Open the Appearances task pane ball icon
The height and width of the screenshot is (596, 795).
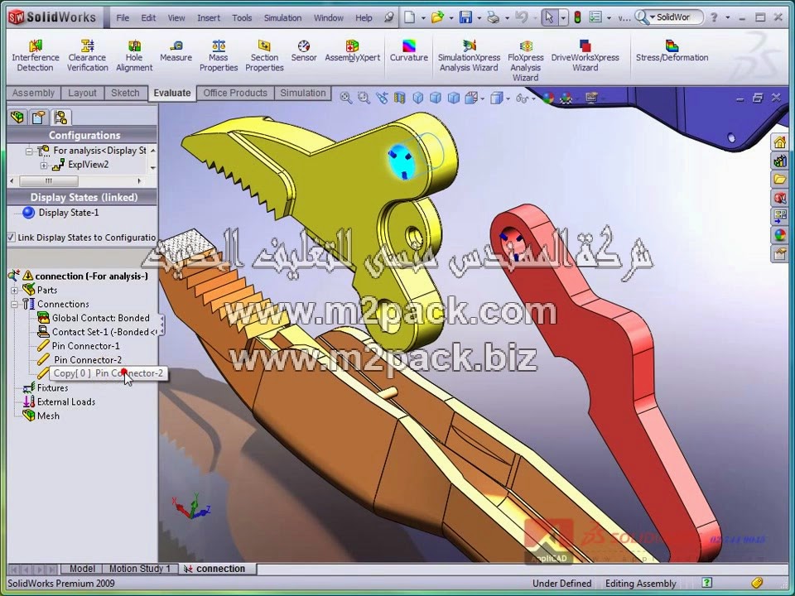tap(779, 234)
